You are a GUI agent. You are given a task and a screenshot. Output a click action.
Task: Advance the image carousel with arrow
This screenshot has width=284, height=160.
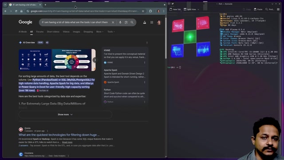pyautogui.click(x=95, y=60)
